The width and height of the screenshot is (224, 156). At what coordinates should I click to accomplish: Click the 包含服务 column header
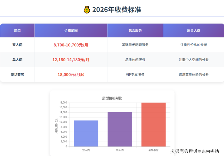[135, 30]
